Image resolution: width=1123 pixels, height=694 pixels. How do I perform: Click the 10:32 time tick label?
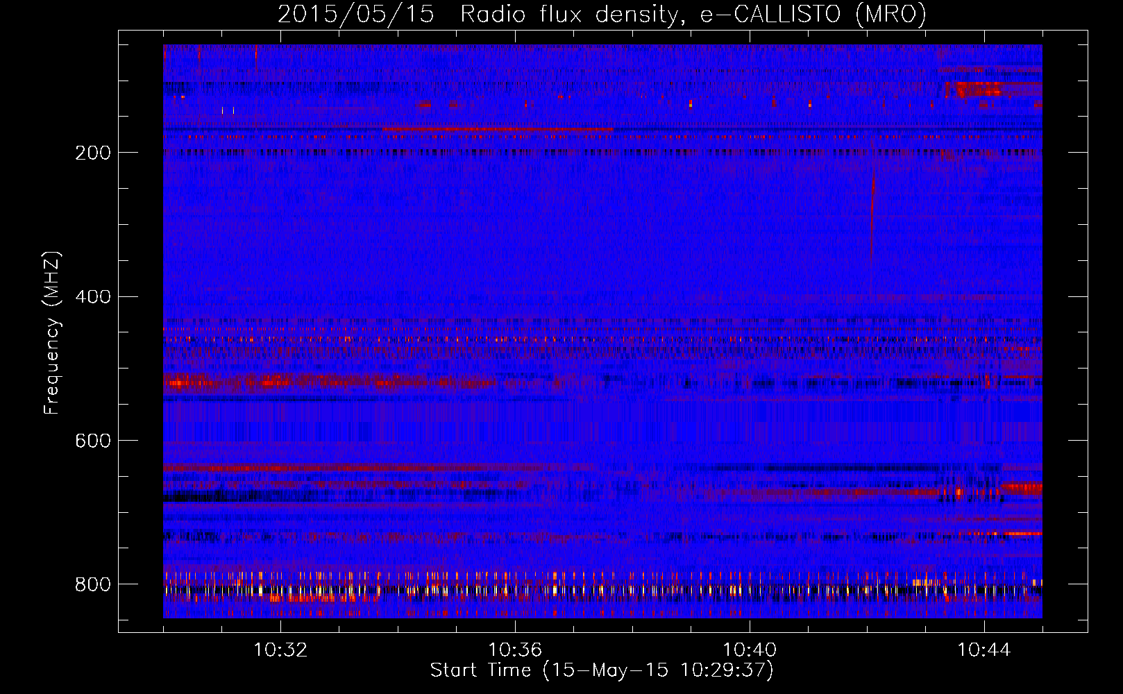pos(280,650)
